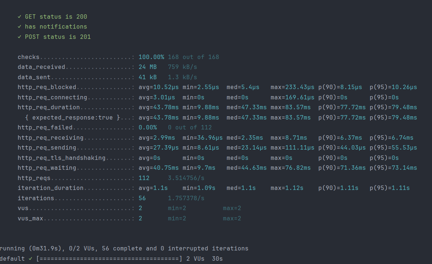Screen dimensions: 432x264
Task: Click the expected_response:true label
Action: pos(73,118)
